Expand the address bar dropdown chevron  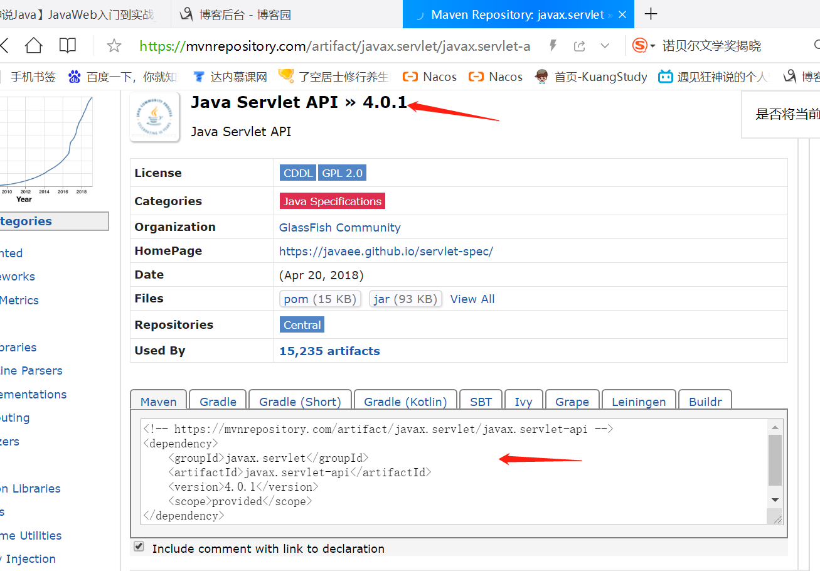(605, 46)
